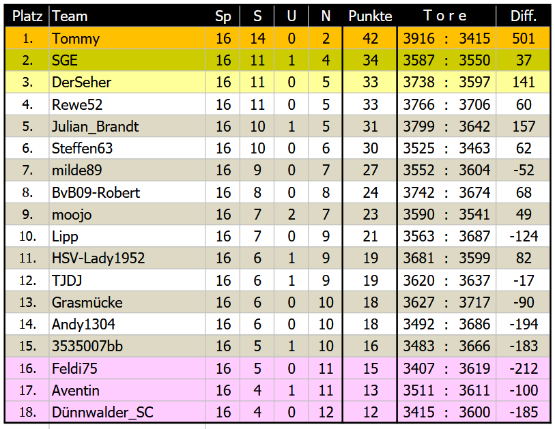The height and width of the screenshot is (429, 555).
Task: Select the Dünnwalder_SC team name
Action: pos(102,413)
